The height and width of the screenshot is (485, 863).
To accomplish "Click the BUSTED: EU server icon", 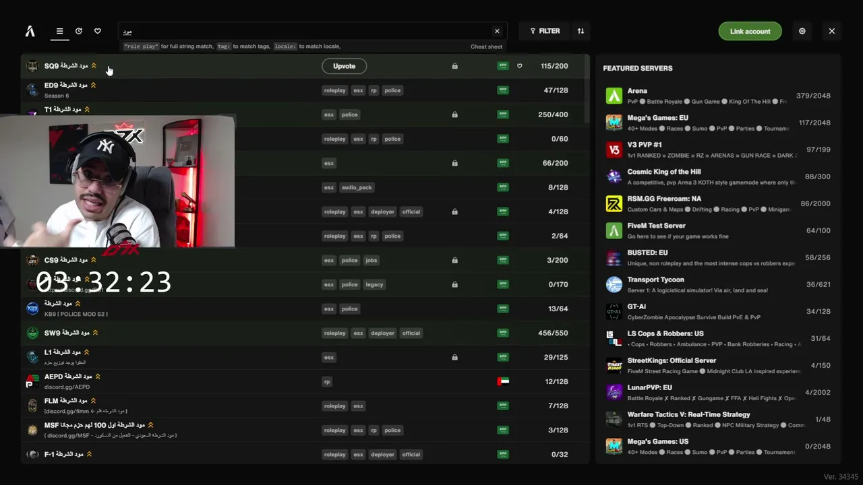I will (x=614, y=257).
